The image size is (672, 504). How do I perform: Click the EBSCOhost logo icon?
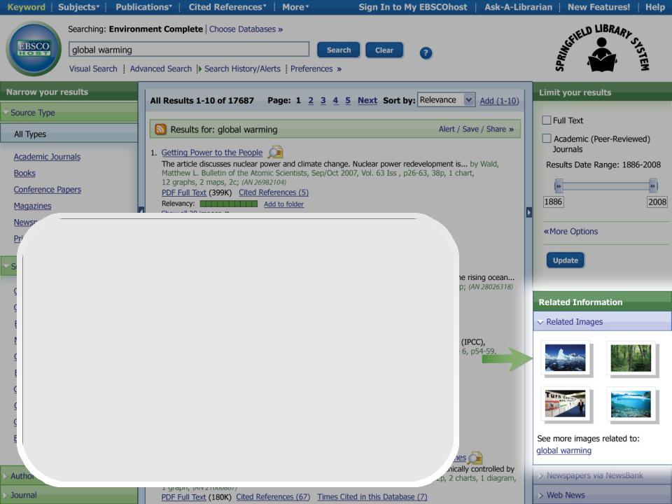coord(34,48)
